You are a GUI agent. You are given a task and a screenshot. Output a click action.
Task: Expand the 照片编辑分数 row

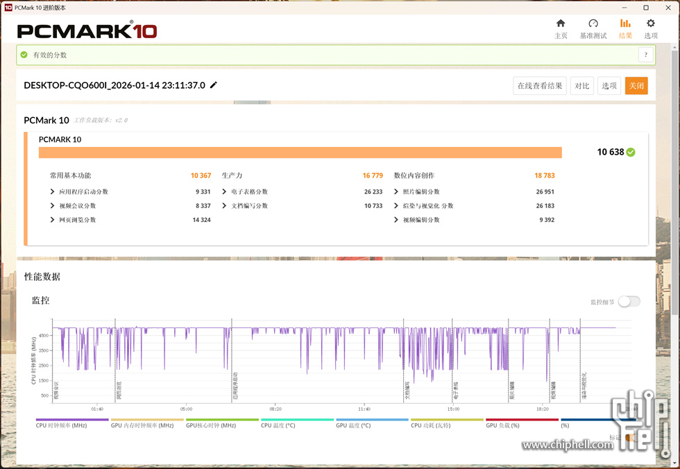pyautogui.click(x=396, y=191)
